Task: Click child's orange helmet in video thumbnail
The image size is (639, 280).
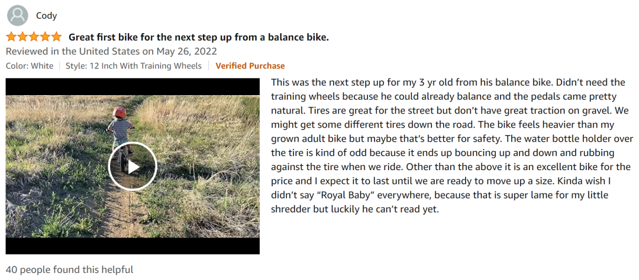Action: click(x=120, y=112)
